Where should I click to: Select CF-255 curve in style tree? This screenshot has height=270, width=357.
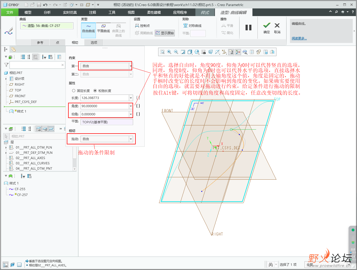pyautogui.click(x=20, y=189)
